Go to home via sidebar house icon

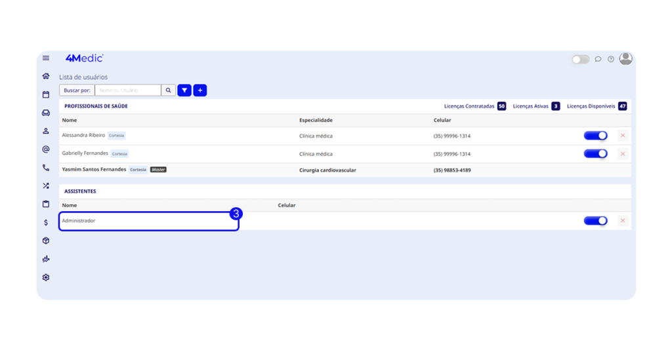(x=46, y=76)
